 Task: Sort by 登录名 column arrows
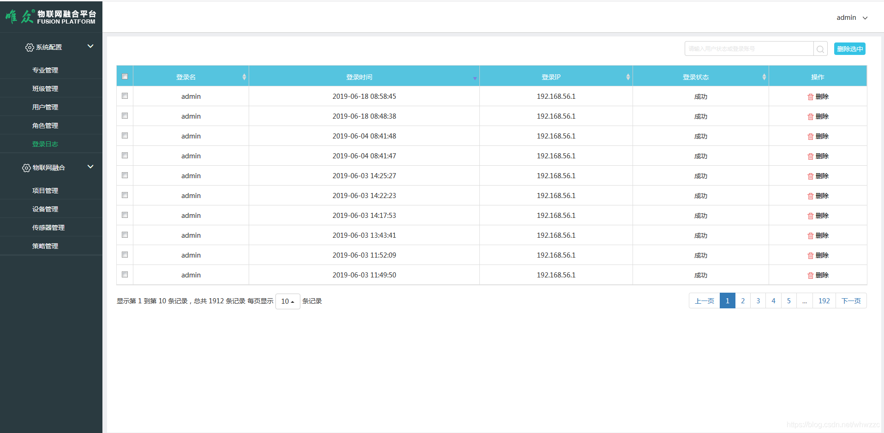click(244, 77)
